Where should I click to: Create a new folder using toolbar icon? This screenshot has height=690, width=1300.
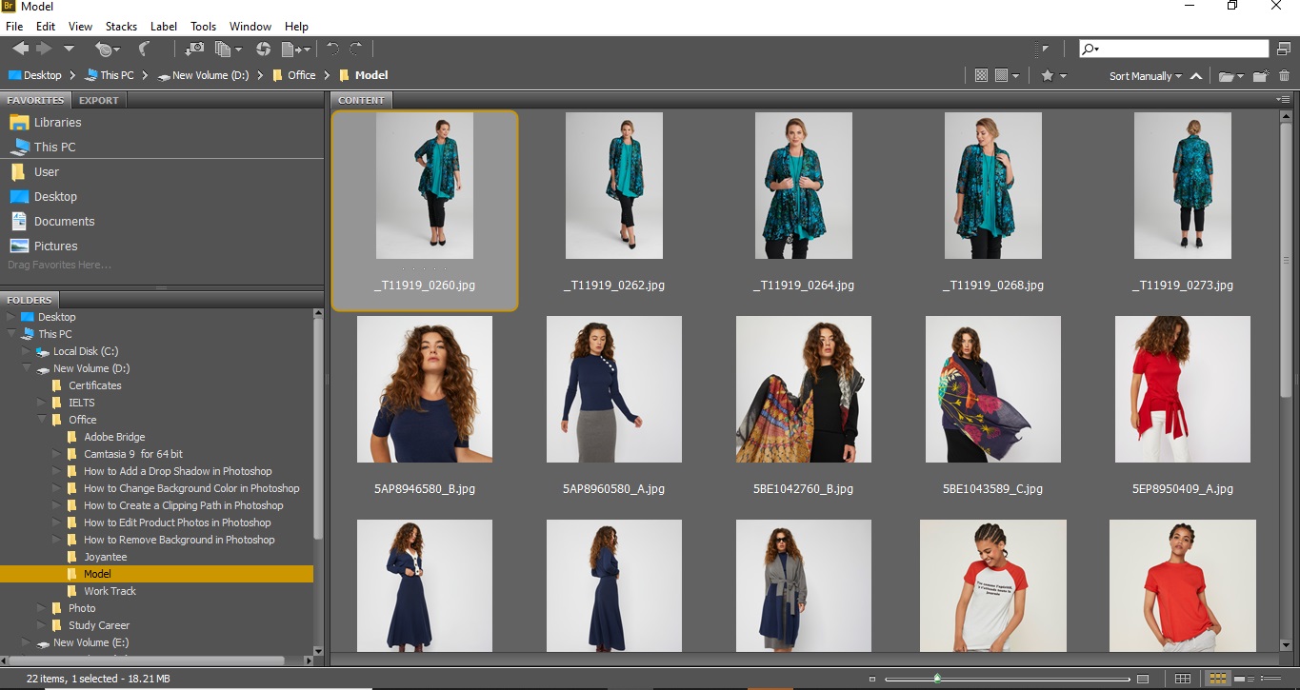point(1260,76)
